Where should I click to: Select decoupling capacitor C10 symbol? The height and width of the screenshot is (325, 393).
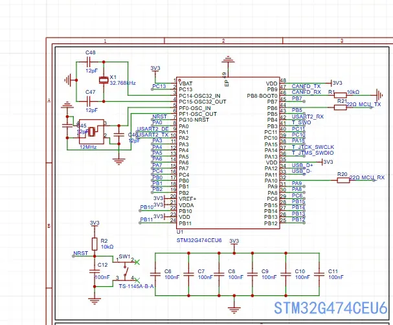pos(286,275)
